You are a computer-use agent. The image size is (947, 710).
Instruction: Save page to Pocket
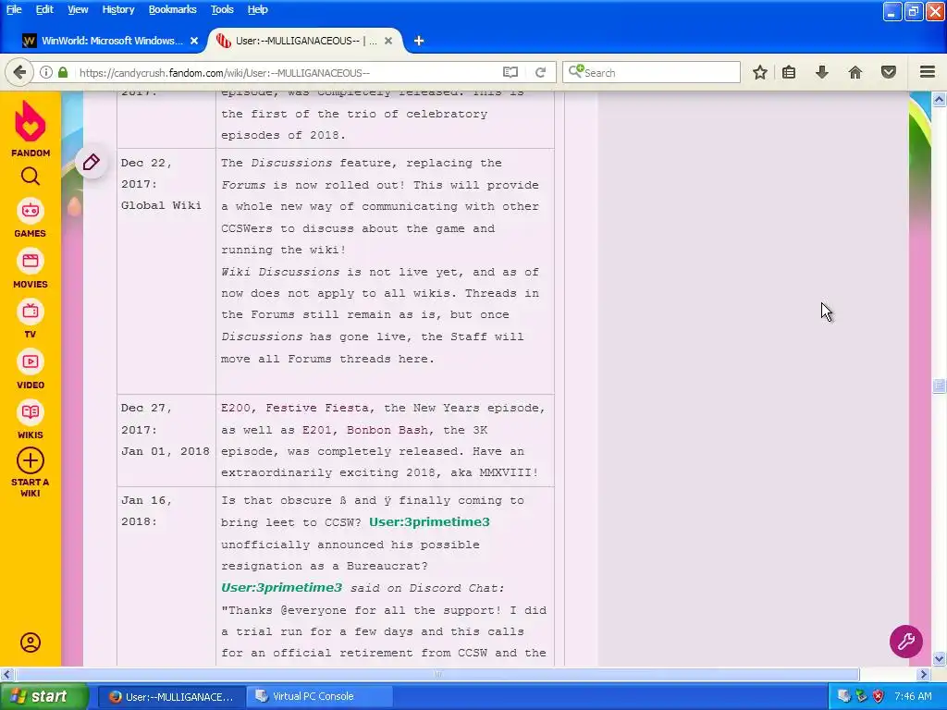click(x=889, y=72)
